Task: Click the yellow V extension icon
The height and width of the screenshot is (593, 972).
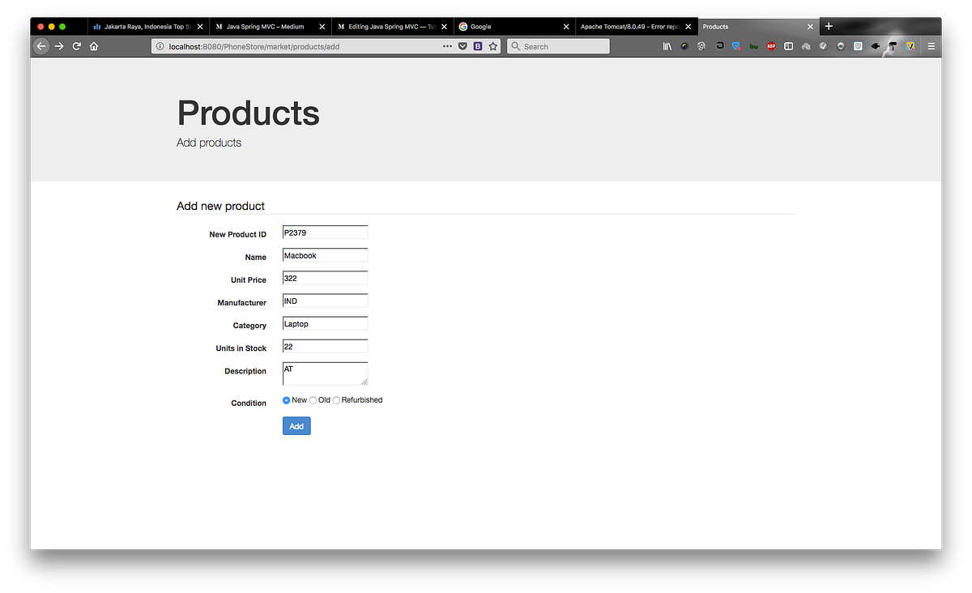Action: point(910,46)
